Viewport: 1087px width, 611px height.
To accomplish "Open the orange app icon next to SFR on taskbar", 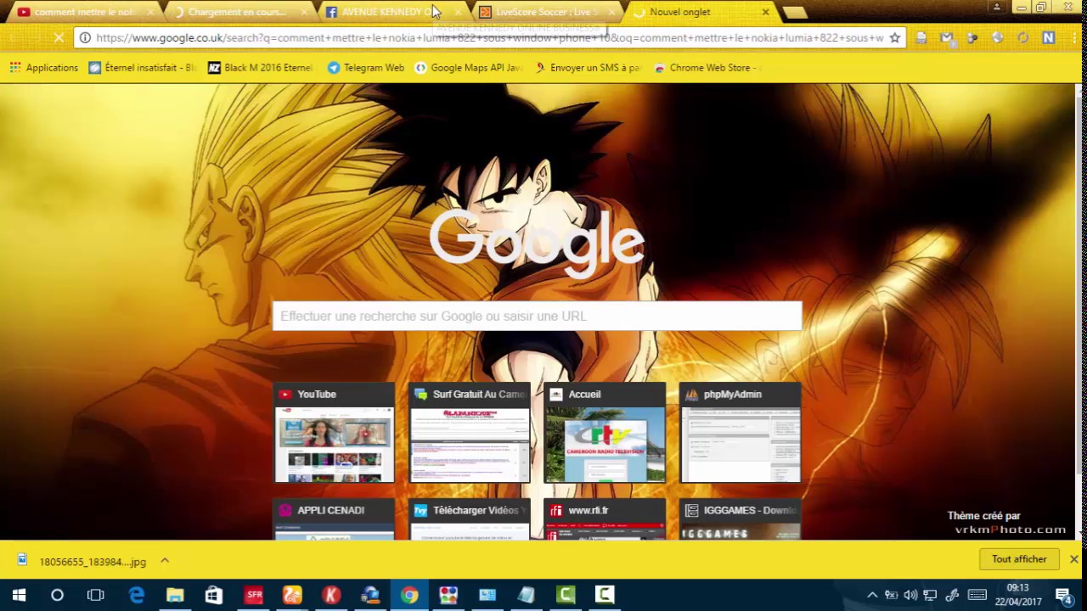I will (292, 595).
